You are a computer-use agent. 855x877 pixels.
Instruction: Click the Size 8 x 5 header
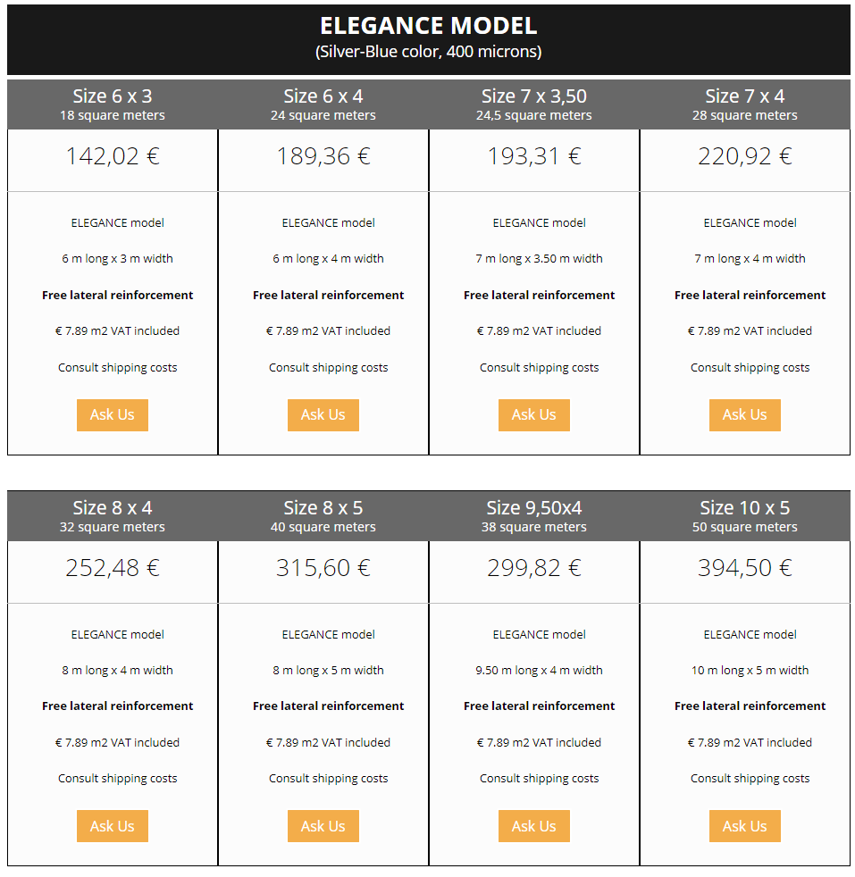323,515
